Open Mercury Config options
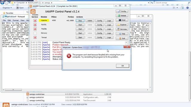 coord(99,33)
